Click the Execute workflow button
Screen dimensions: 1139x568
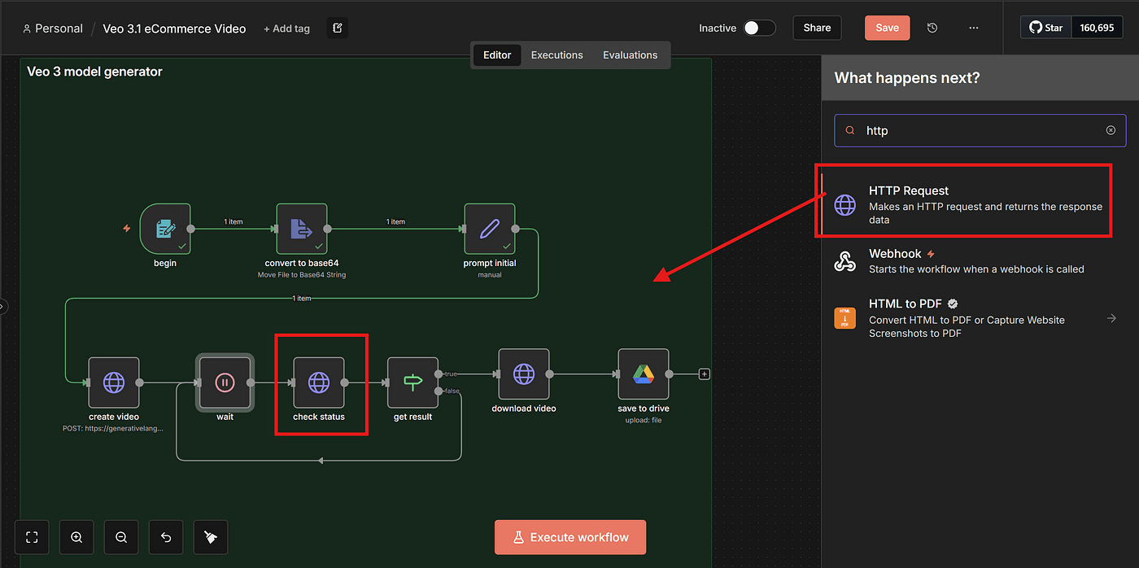tap(569, 537)
